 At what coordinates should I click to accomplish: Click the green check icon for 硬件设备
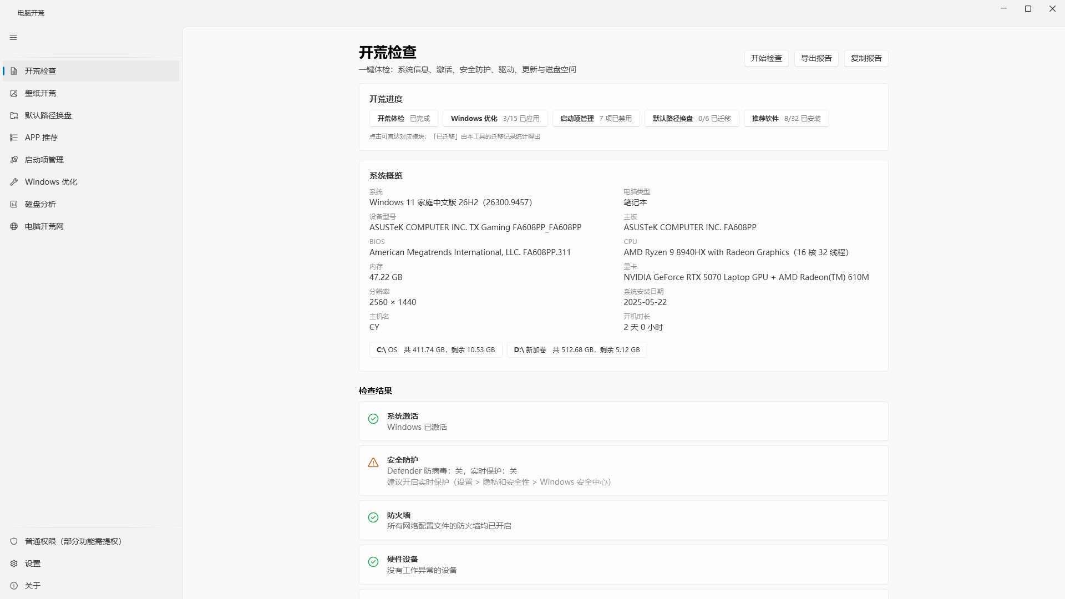tap(373, 562)
